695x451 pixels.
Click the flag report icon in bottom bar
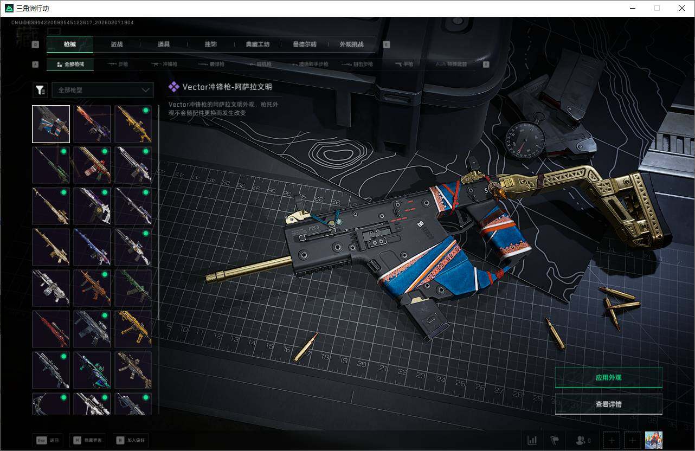554,440
